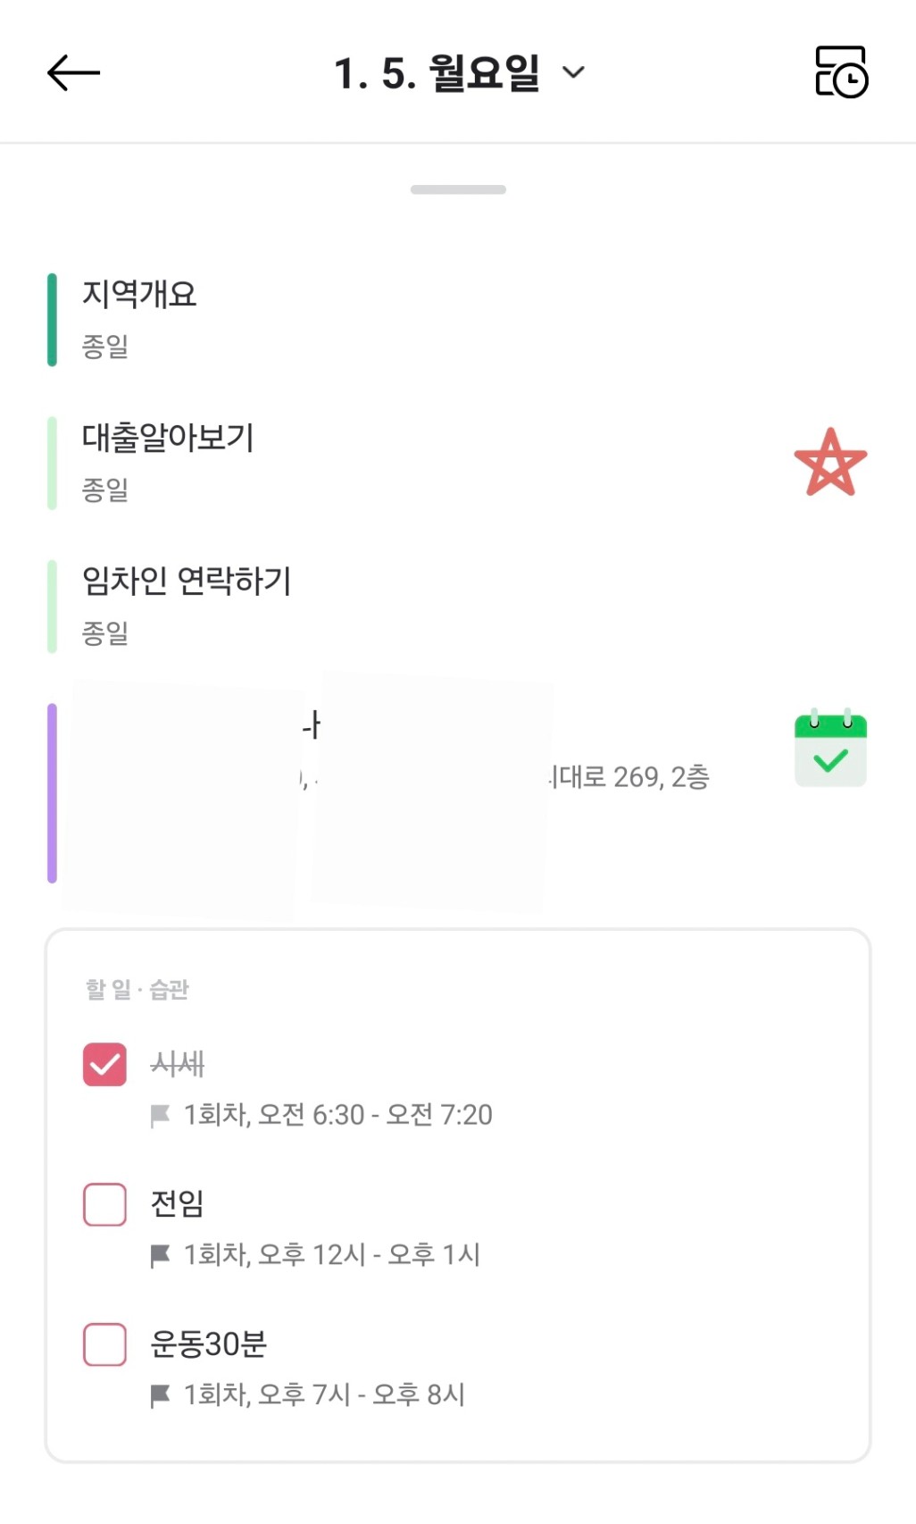
Task: Tap the sheet drag handle bar
Action: [x=458, y=189]
